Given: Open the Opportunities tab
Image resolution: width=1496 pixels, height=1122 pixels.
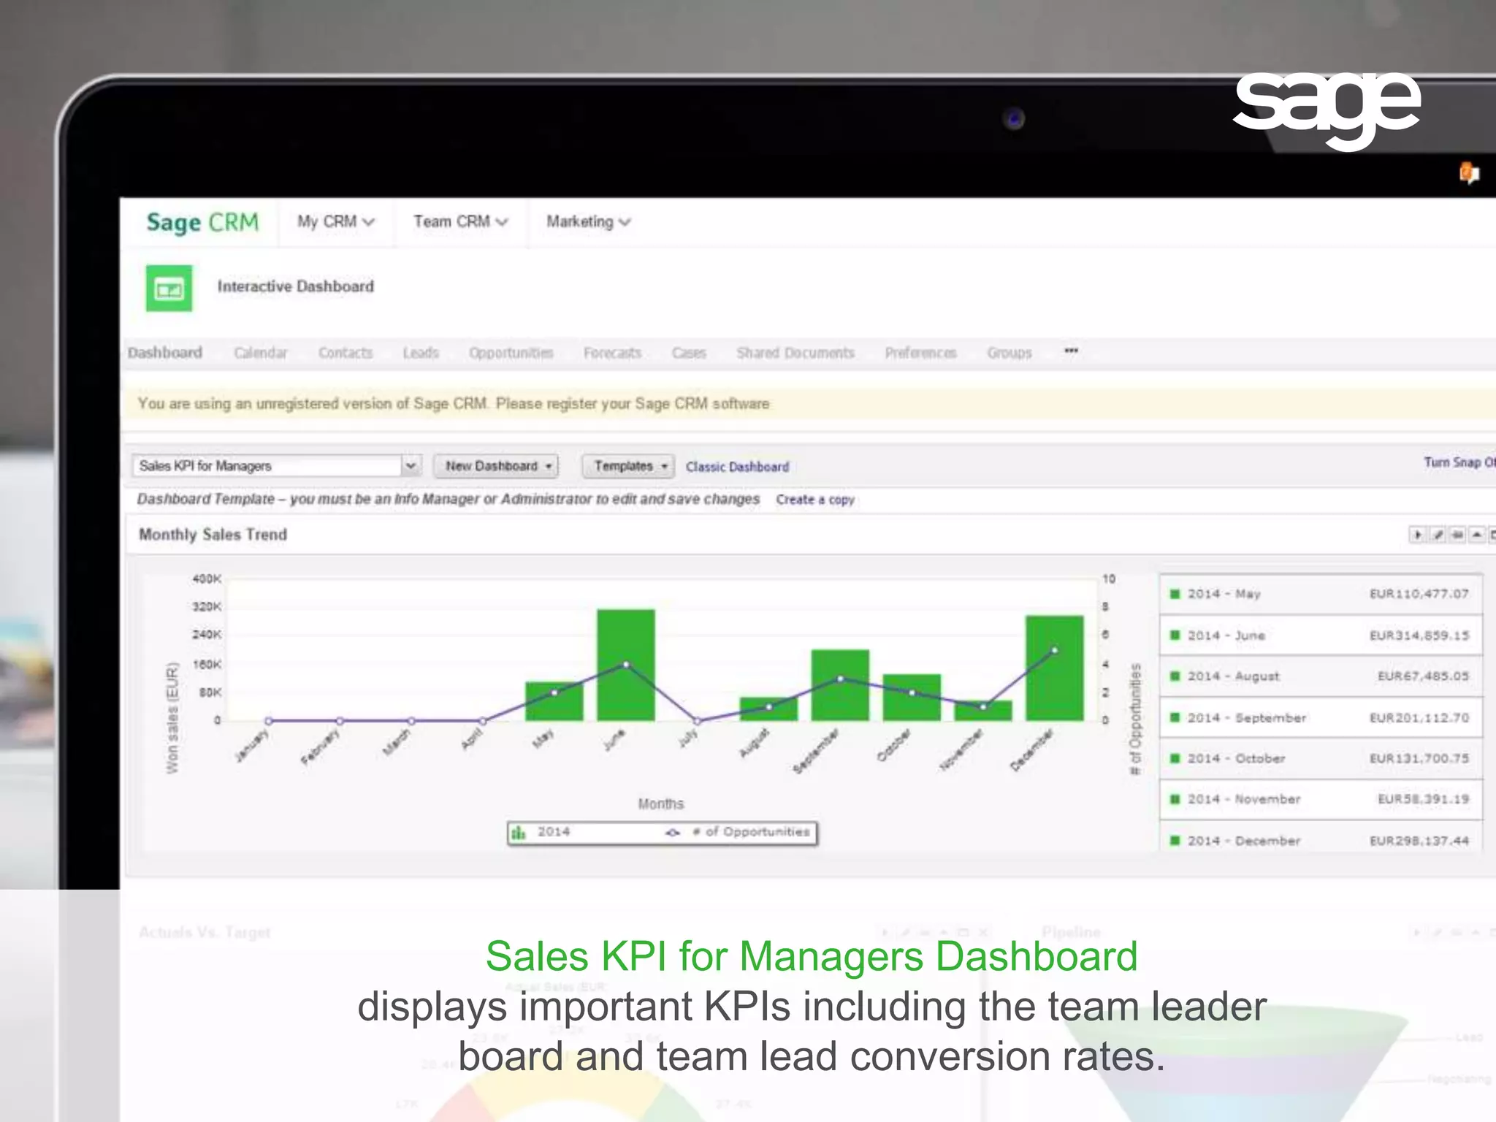Looking at the screenshot, I should point(511,353).
